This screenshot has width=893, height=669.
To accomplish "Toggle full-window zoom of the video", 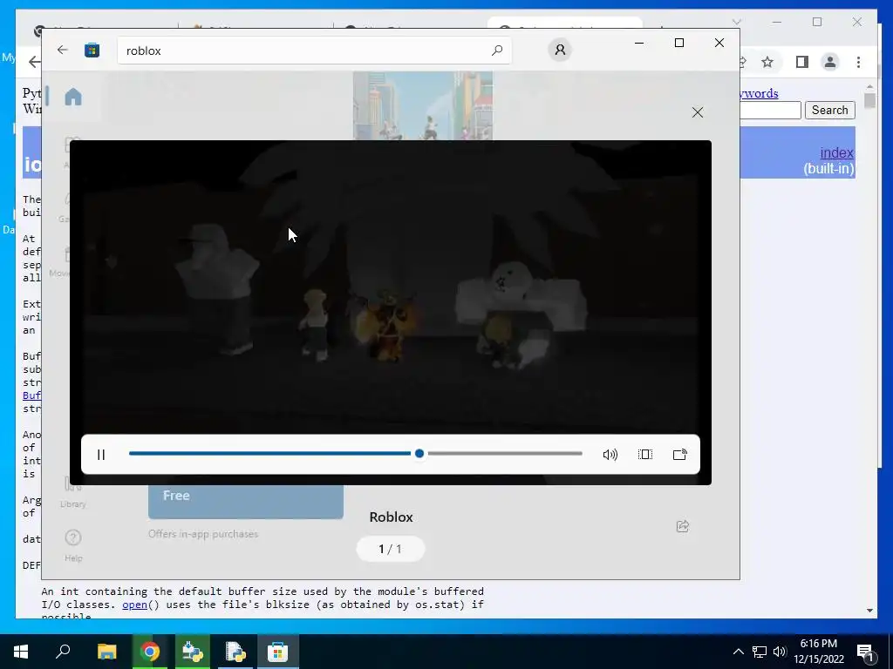I will pos(645,455).
